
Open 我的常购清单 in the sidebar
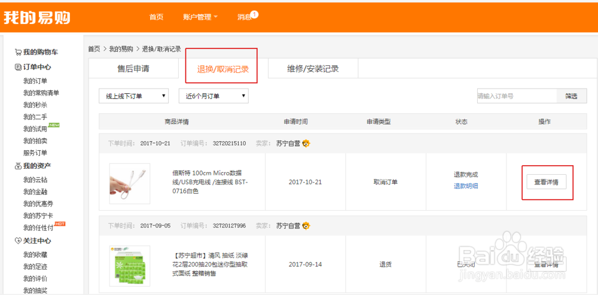[x=41, y=93]
